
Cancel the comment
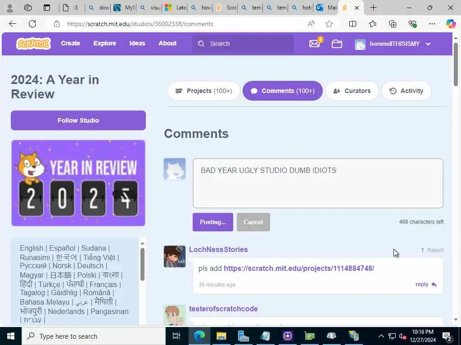click(x=253, y=222)
